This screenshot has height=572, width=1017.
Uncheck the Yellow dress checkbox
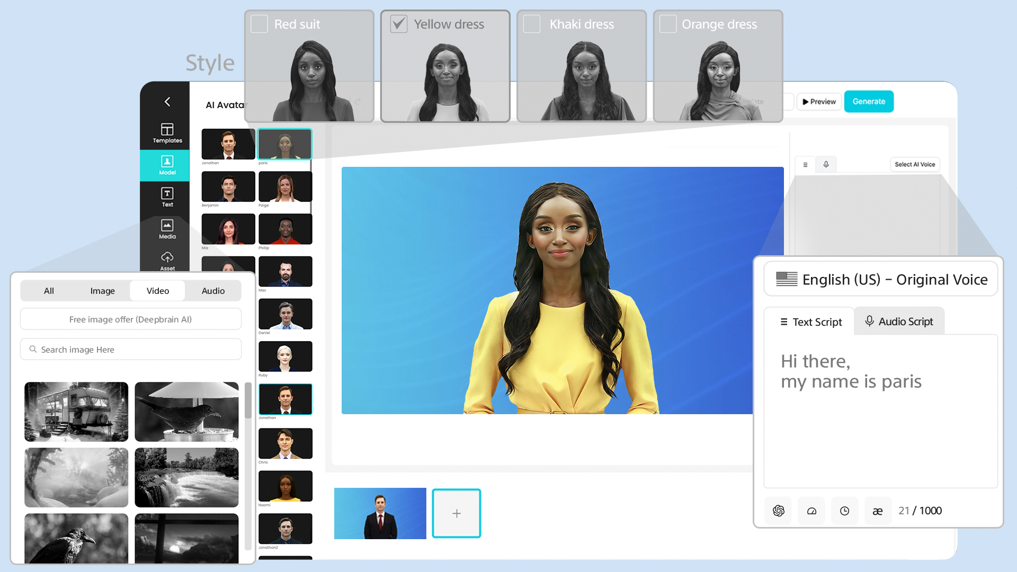[399, 24]
